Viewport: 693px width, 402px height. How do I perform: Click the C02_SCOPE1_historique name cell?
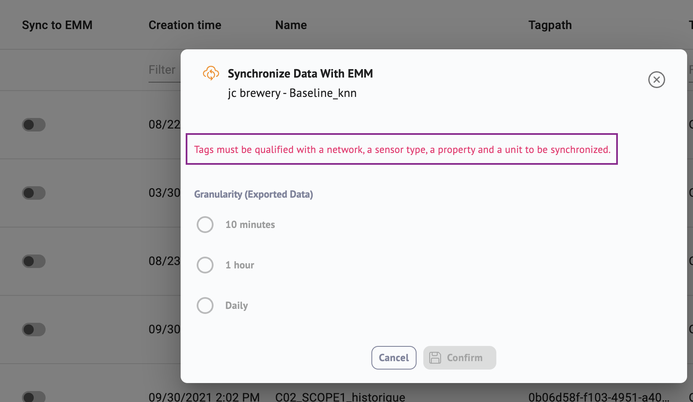tap(340, 397)
